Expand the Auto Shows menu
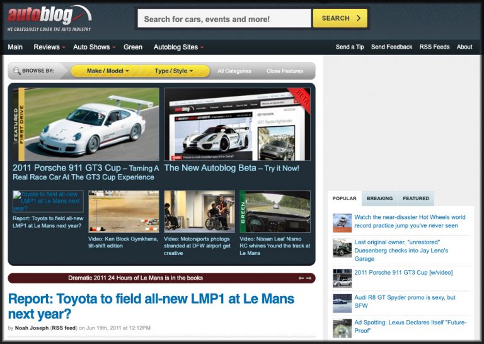The image size is (484, 344). click(94, 47)
